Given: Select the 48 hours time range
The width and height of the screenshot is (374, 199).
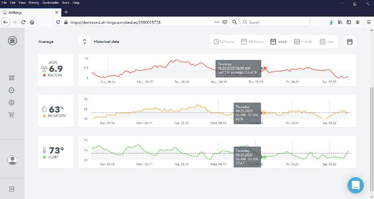Looking at the screenshot, I should pyautogui.click(x=252, y=42).
